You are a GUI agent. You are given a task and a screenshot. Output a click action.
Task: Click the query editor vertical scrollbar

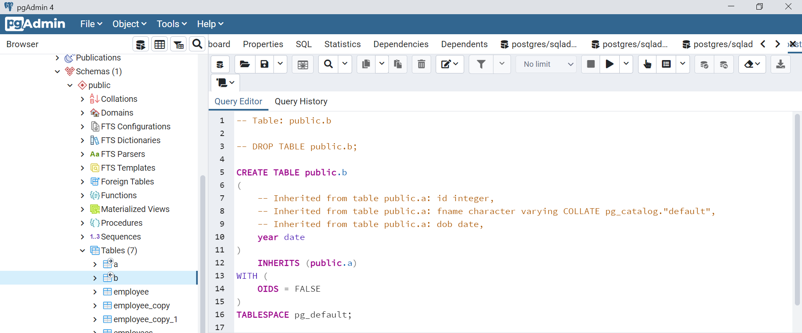point(797,209)
